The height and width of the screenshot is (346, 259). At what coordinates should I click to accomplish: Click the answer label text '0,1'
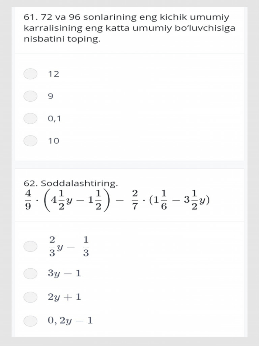54,119
